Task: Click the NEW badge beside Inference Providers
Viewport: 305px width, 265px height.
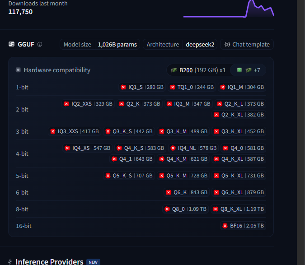Action: [x=93, y=262]
